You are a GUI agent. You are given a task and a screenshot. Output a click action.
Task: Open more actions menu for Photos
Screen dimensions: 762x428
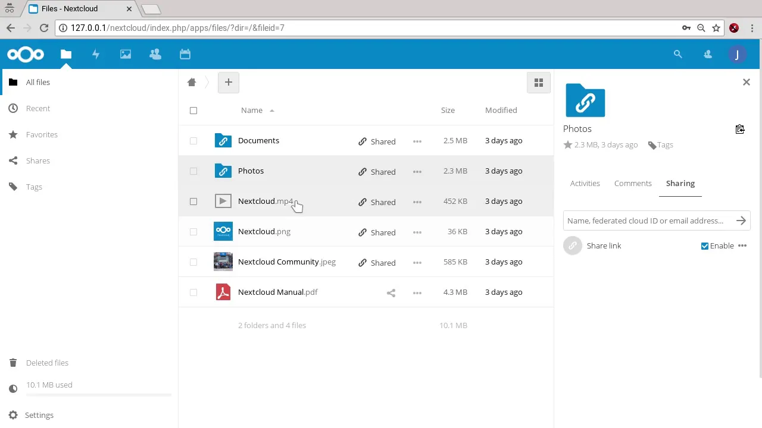(x=417, y=172)
